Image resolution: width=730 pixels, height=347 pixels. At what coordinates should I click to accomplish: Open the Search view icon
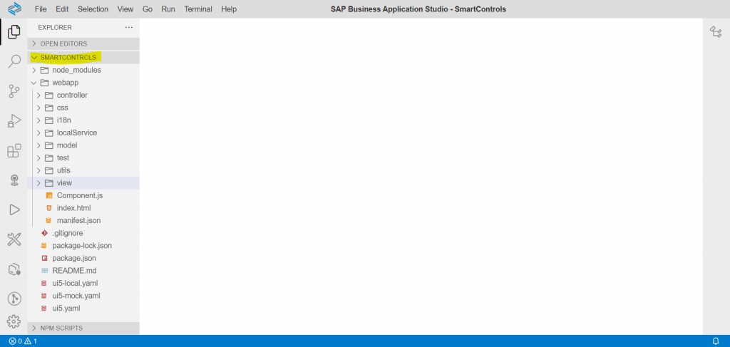coord(14,61)
